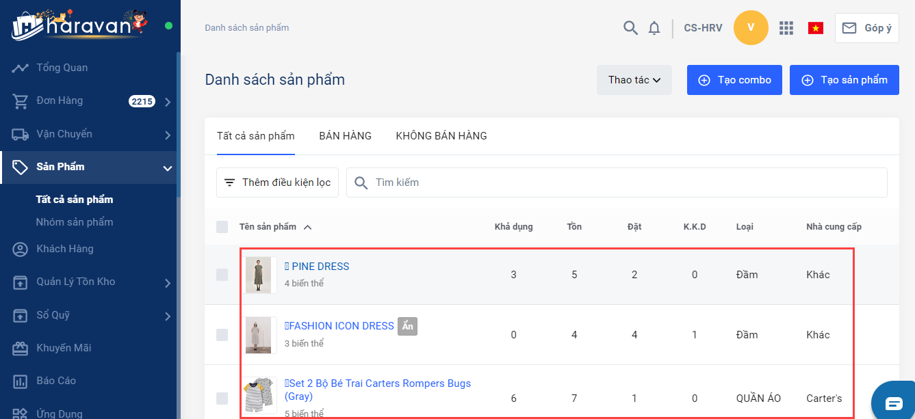Open the chat support bubble

pos(894,401)
